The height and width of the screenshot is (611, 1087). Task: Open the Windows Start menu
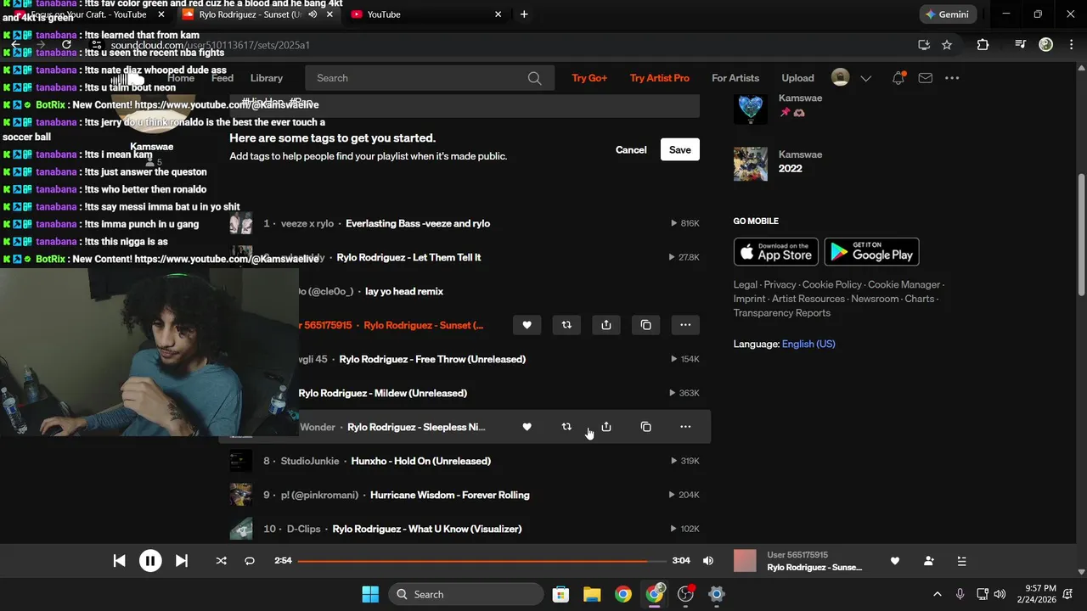click(x=370, y=594)
